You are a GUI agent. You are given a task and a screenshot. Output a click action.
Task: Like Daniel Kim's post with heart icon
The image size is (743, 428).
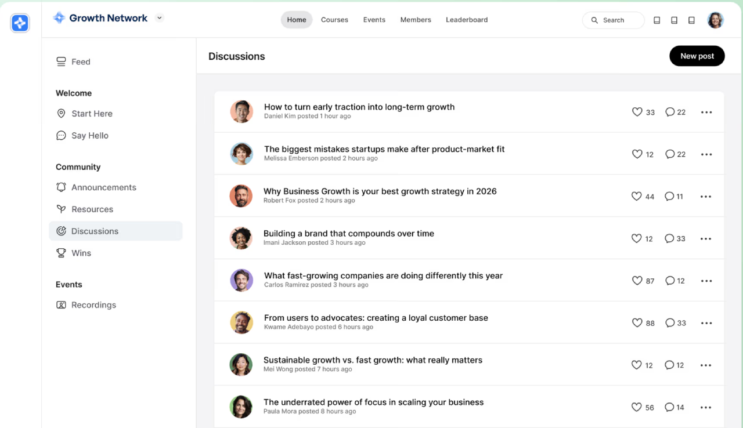pos(637,112)
